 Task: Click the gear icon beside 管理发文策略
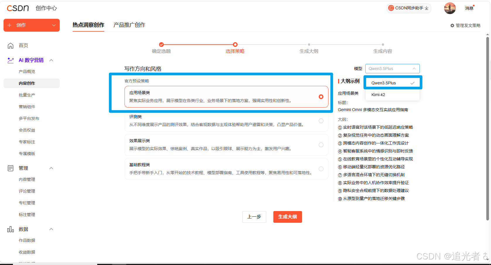pyautogui.click(x=452, y=26)
